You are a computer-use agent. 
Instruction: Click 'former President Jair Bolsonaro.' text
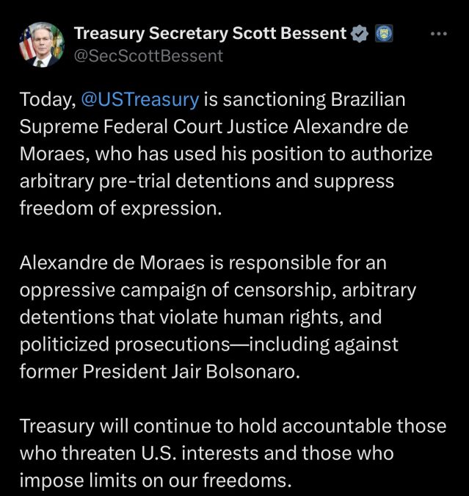pos(159,371)
